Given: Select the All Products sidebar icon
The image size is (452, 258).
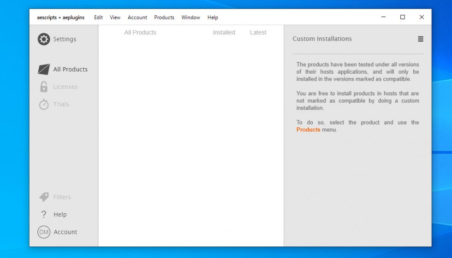Looking at the screenshot, I should (x=44, y=70).
